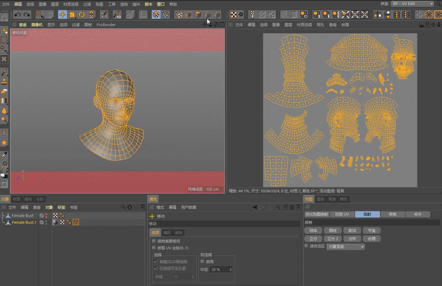Collapse the Female Bust hierarchy
442x286 pixels.
pos(3,215)
